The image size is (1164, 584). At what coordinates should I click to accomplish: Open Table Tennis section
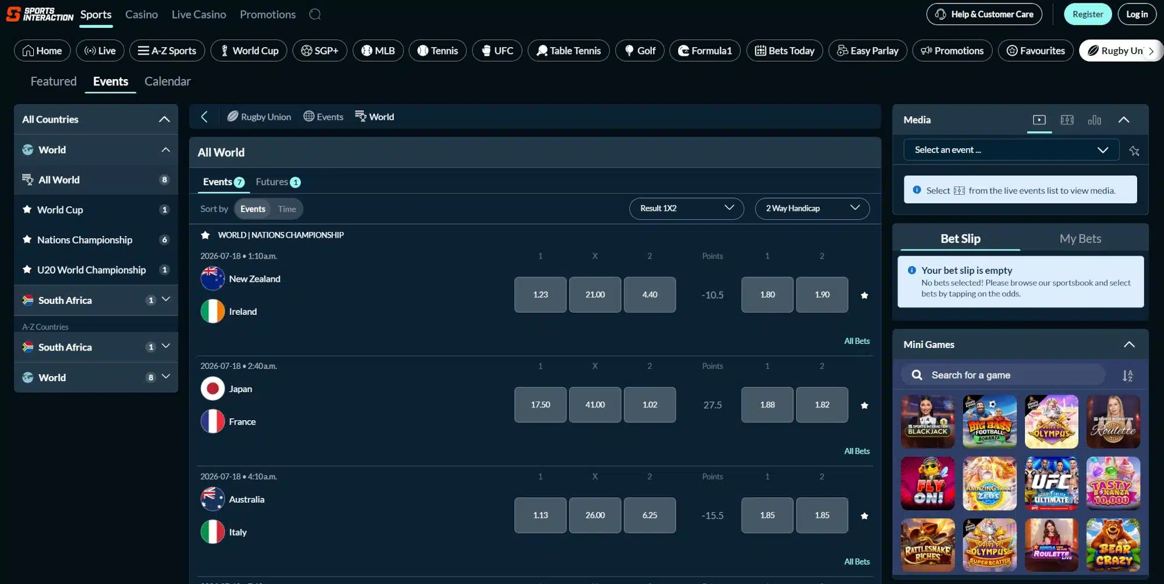tap(569, 51)
